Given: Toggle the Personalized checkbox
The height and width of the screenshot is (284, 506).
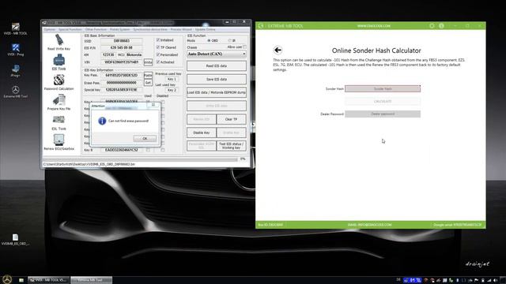Looking at the screenshot, I should coord(158,54).
